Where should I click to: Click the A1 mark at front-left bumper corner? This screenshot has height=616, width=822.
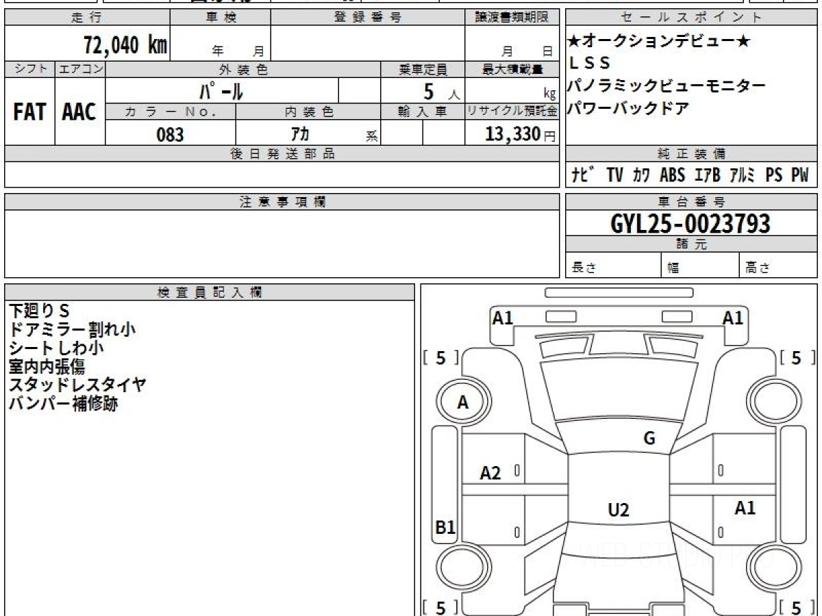[503, 318]
